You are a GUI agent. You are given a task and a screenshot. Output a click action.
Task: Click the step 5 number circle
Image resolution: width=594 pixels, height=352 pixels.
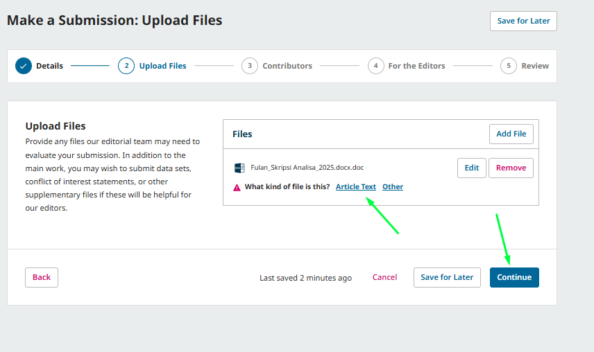[509, 66]
